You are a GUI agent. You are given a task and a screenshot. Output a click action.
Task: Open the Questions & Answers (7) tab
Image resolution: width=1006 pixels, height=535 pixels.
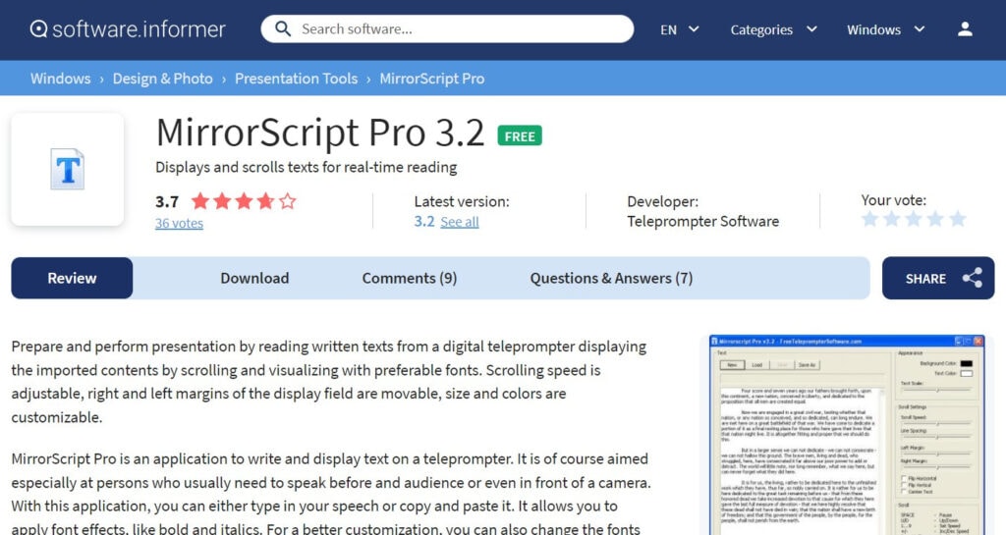click(x=611, y=278)
